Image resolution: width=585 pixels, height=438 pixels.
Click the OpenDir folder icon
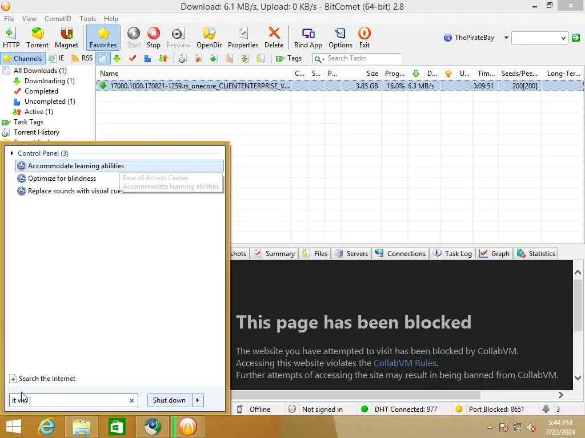click(x=209, y=38)
